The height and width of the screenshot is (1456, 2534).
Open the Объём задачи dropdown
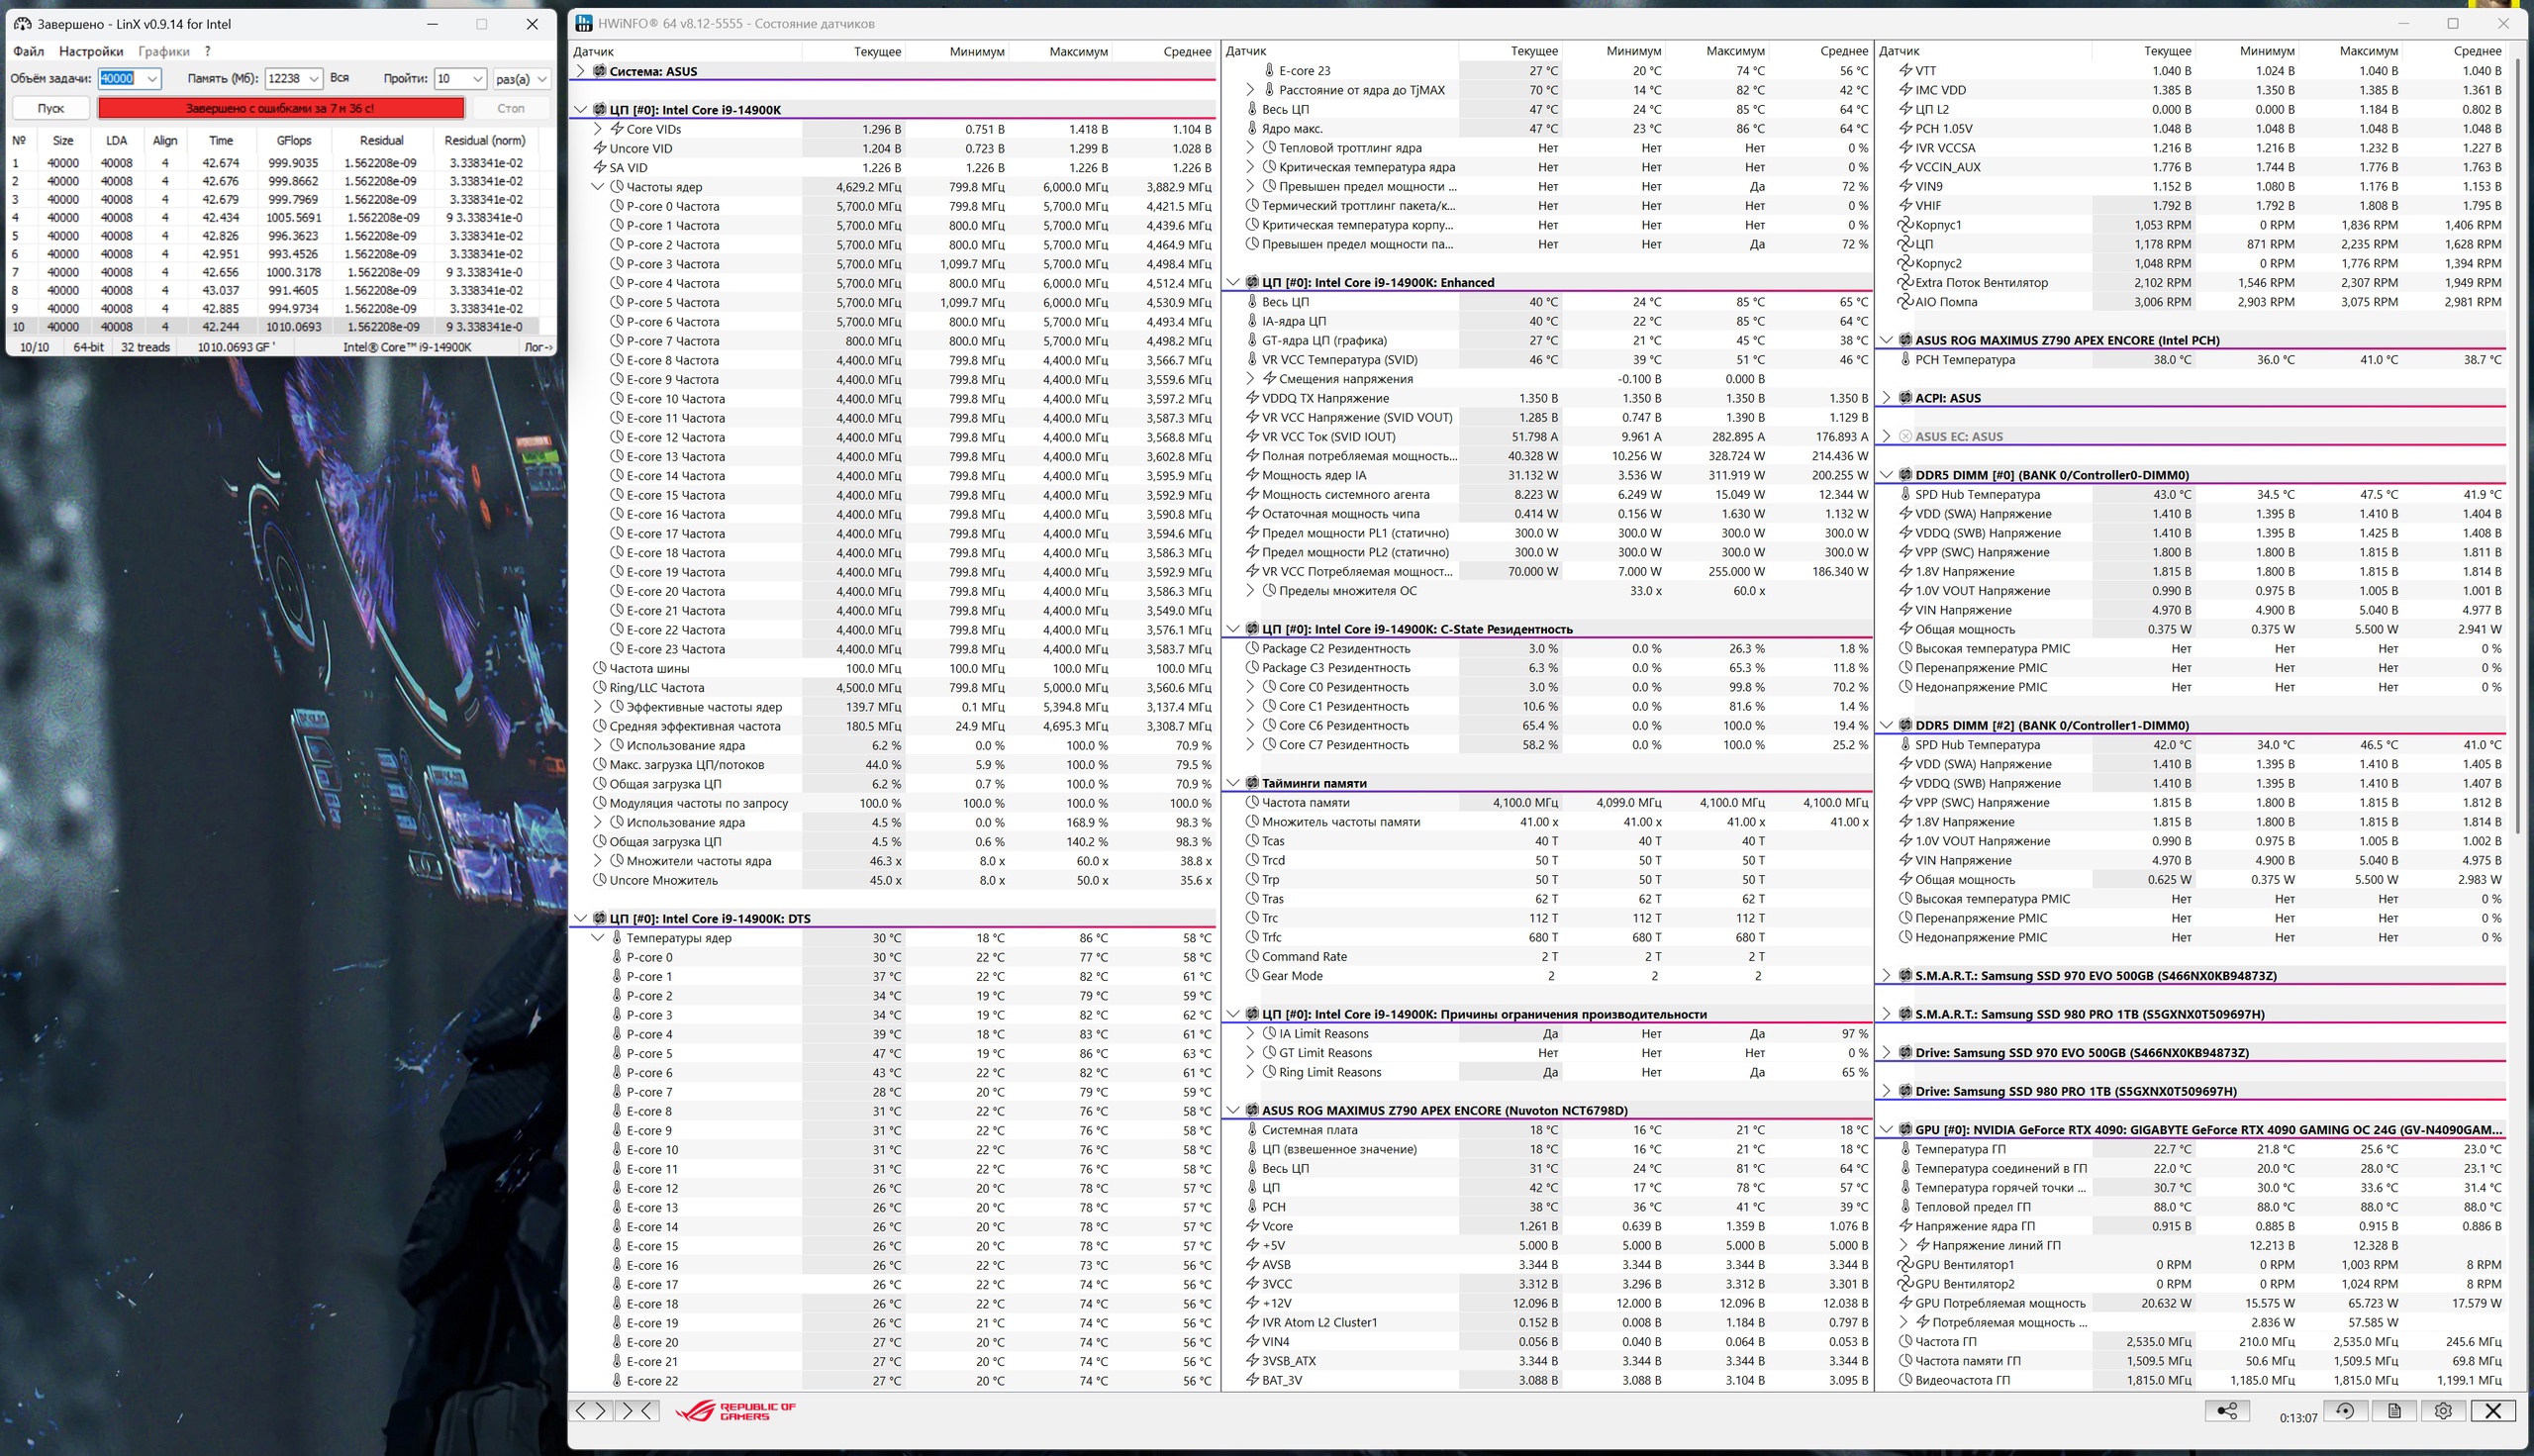[152, 79]
